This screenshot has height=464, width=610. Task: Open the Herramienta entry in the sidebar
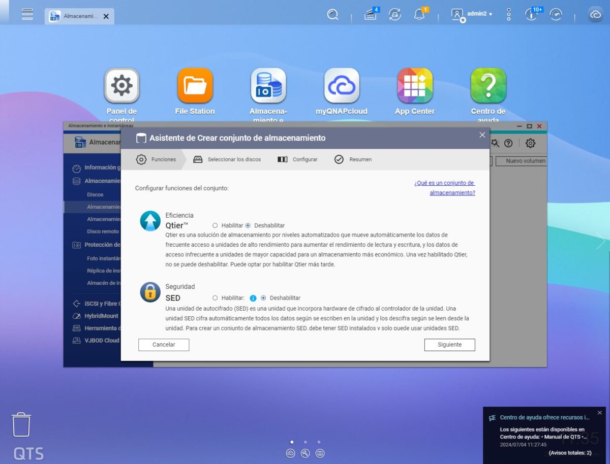tap(96, 328)
